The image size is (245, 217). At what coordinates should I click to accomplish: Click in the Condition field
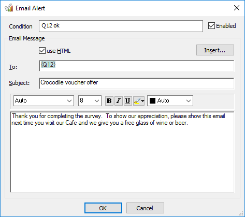[121, 26]
